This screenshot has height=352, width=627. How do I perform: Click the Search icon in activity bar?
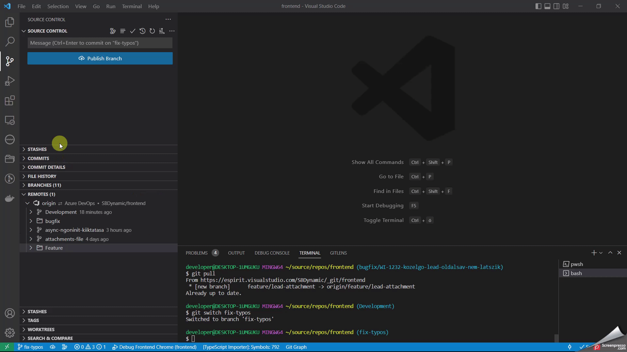(x=10, y=42)
